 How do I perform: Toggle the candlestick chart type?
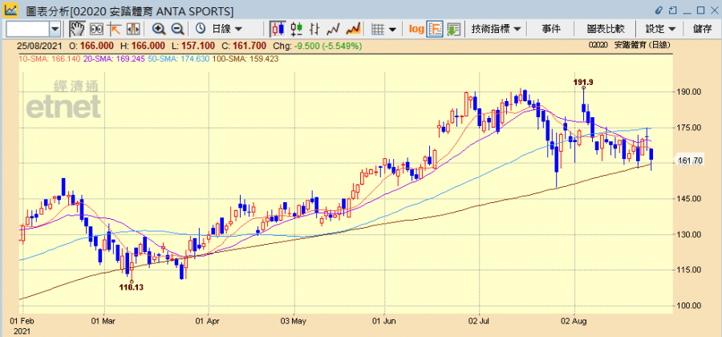278,29
